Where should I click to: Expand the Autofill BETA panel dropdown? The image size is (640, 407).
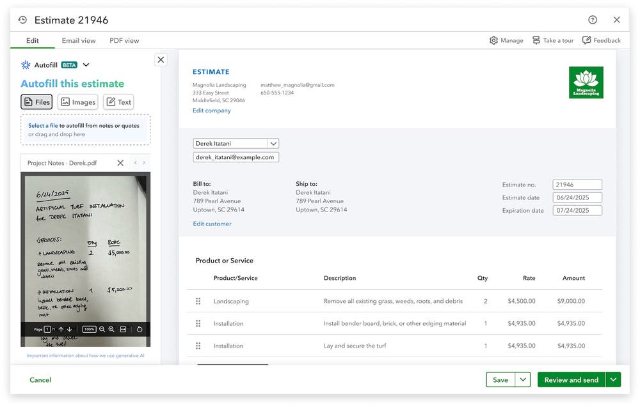click(86, 65)
